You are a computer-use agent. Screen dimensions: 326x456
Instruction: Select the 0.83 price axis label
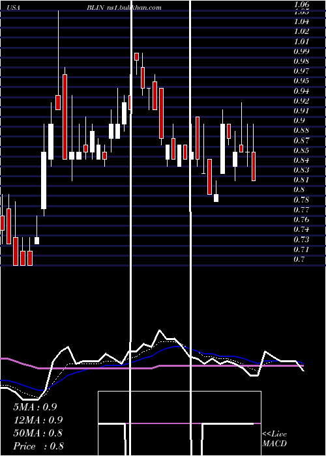pyautogui.click(x=301, y=170)
